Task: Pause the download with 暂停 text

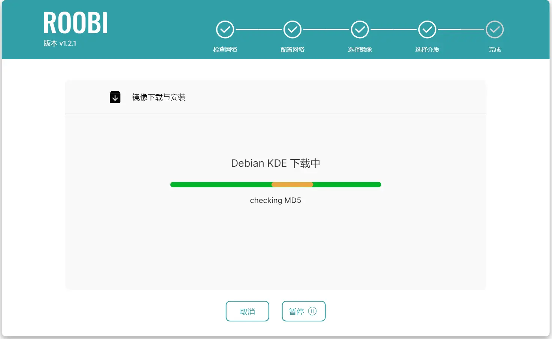Action: [x=296, y=311]
